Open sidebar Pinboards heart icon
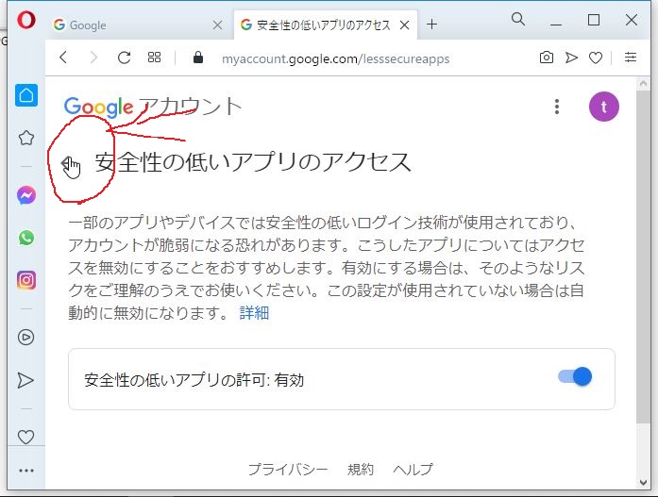 [26, 437]
